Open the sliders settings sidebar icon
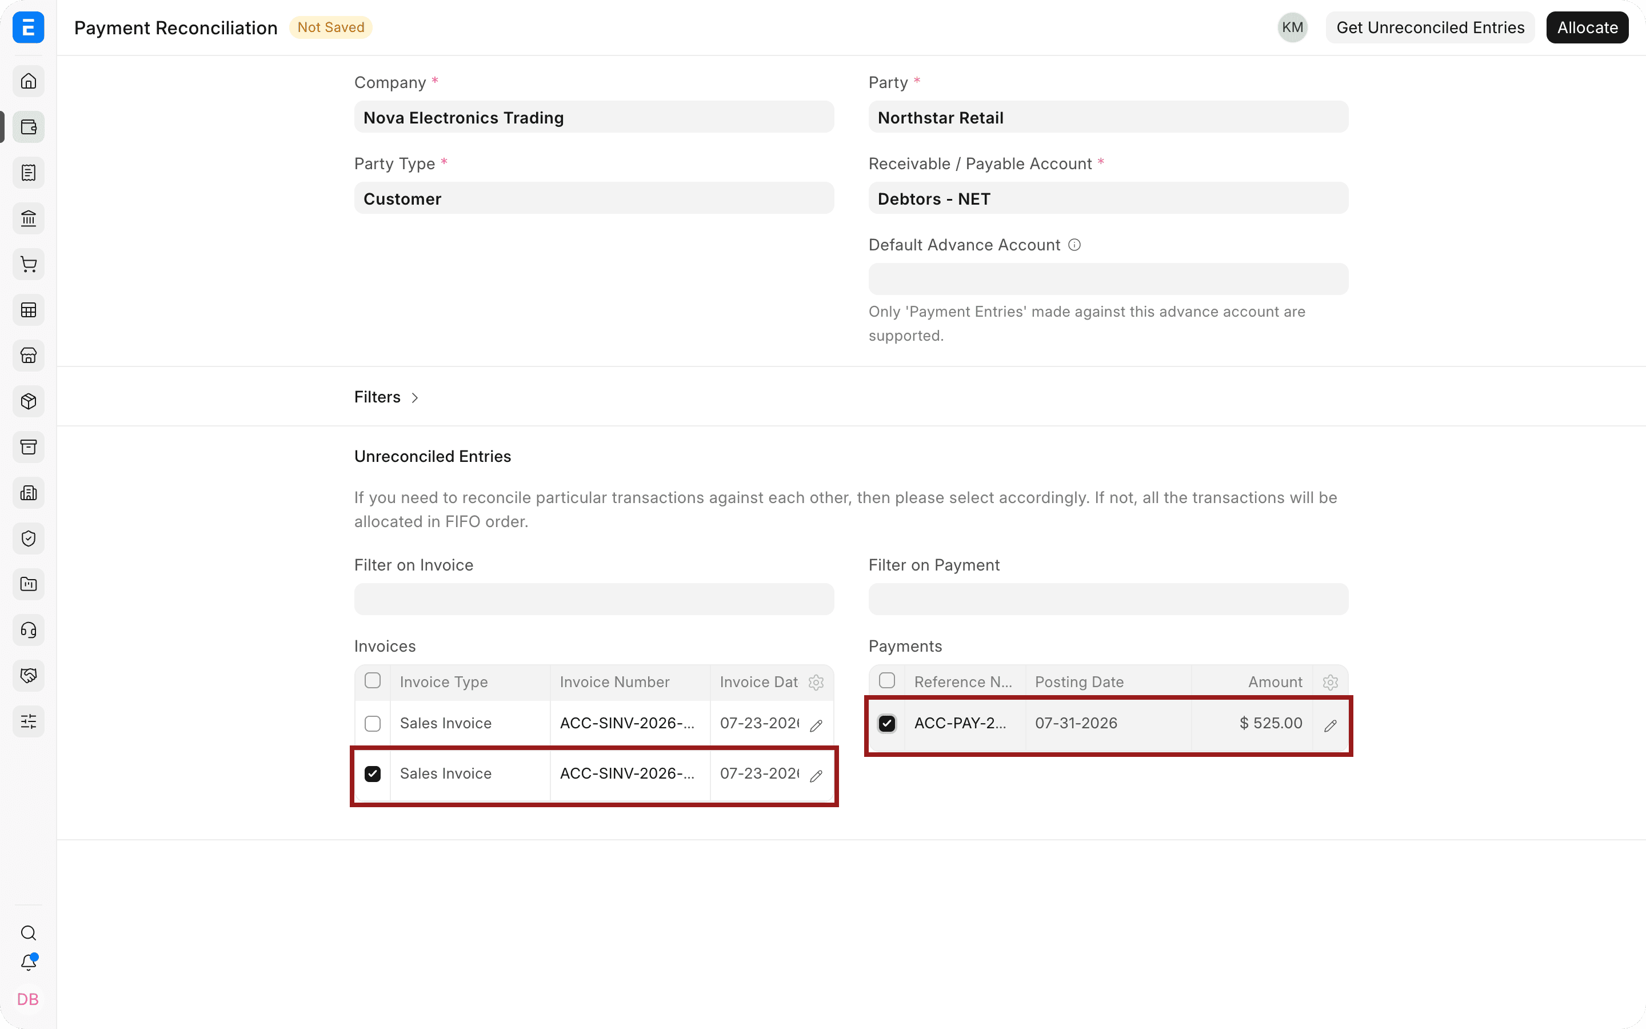The image size is (1646, 1029). point(29,721)
